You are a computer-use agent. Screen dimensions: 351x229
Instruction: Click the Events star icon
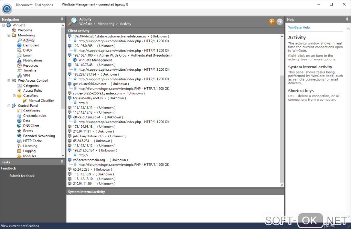click(x=20, y=131)
